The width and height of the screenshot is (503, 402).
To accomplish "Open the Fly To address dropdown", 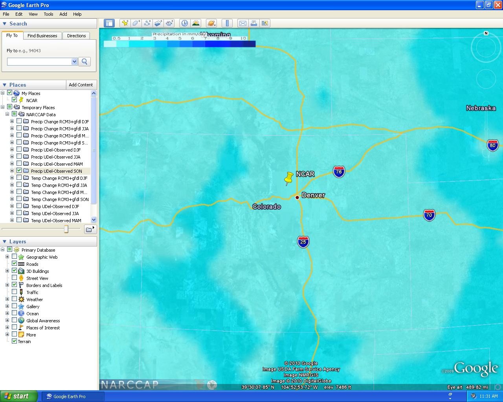I will pyautogui.click(x=74, y=62).
